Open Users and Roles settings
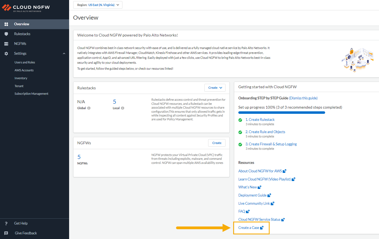The width and height of the screenshot is (379, 239). [x=25, y=62]
